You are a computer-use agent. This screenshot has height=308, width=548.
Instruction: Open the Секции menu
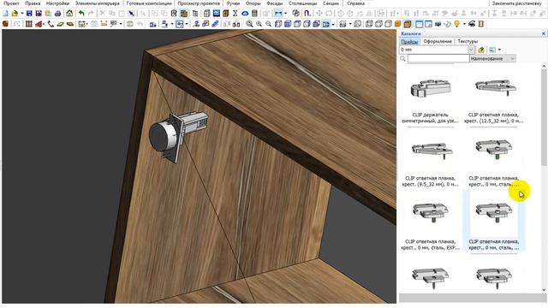(x=331, y=3)
